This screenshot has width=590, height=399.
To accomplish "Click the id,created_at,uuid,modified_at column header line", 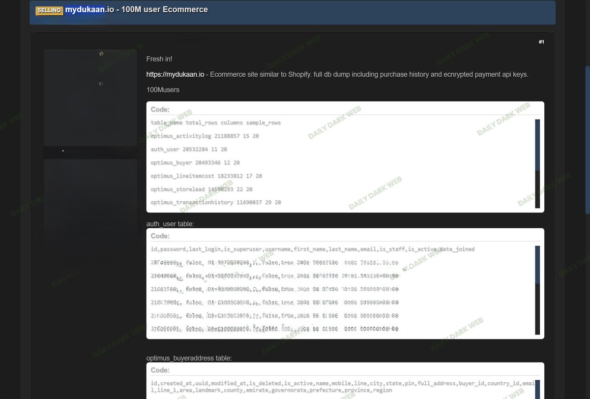I will click(342, 387).
